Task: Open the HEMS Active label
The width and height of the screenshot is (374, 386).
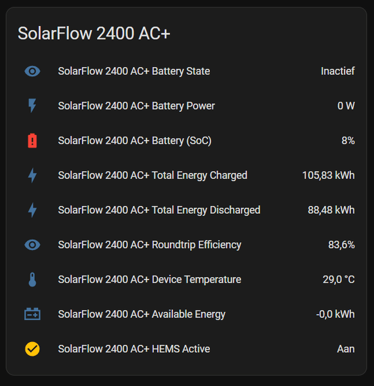Action: click(134, 349)
